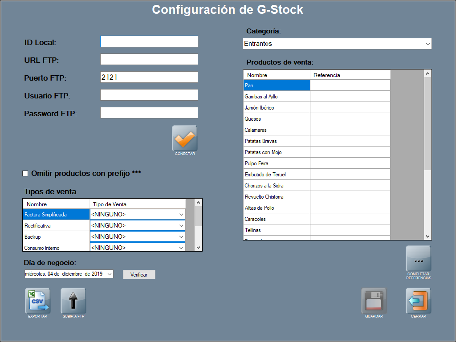Click the ID Local input field
Image resolution: width=456 pixels, height=342 pixels.
click(x=149, y=41)
